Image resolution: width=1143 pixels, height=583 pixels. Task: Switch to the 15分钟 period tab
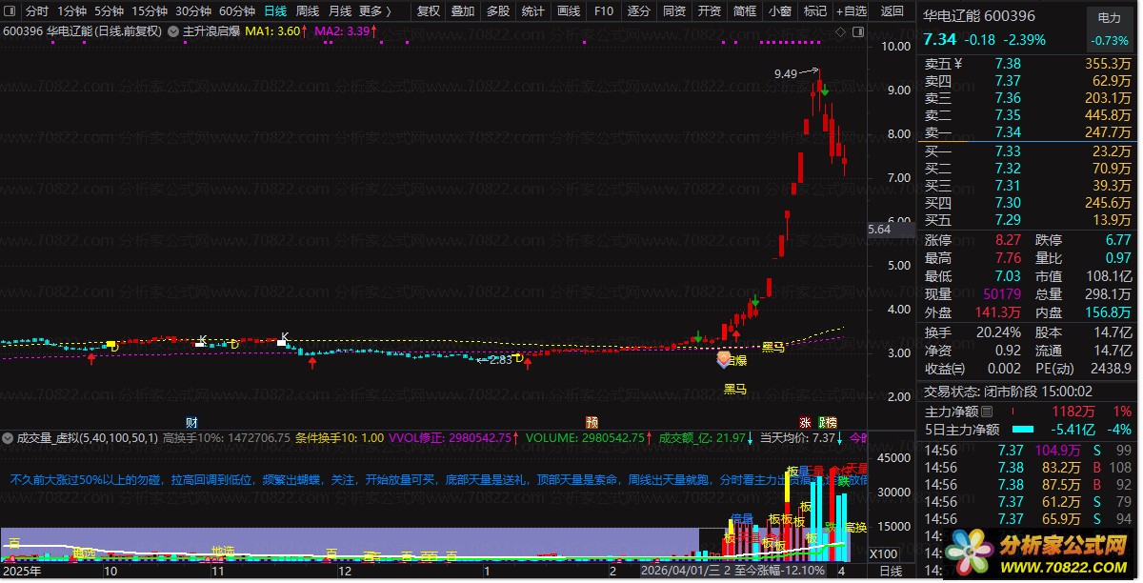(x=150, y=11)
